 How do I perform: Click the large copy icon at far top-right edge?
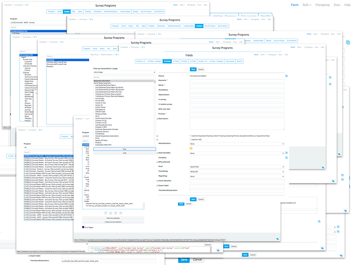(x=348, y=42)
